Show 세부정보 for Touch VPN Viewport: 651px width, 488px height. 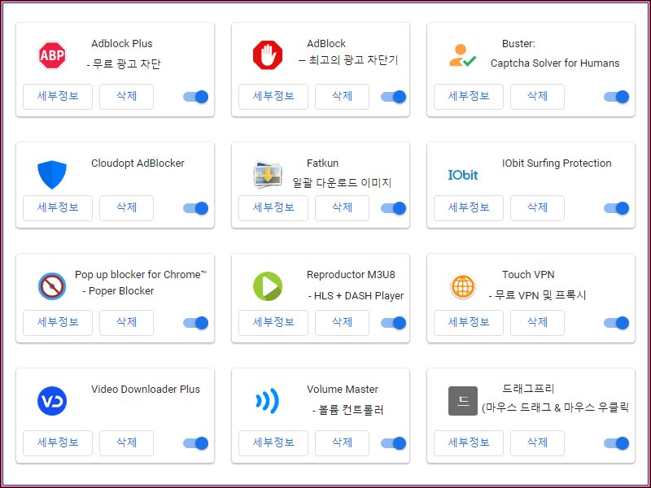(x=469, y=323)
